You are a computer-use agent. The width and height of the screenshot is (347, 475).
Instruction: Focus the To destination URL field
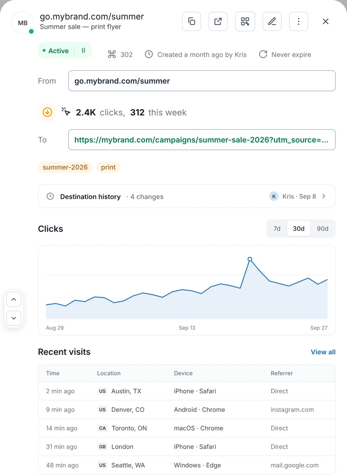coord(202,140)
